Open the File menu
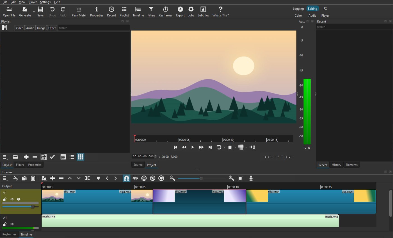The width and height of the screenshot is (393, 238). coord(5,2)
